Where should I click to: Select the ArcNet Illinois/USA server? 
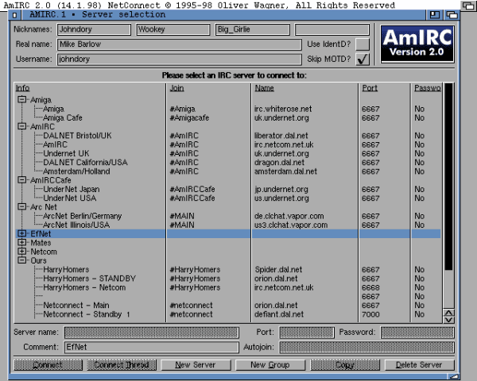pos(76,225)
